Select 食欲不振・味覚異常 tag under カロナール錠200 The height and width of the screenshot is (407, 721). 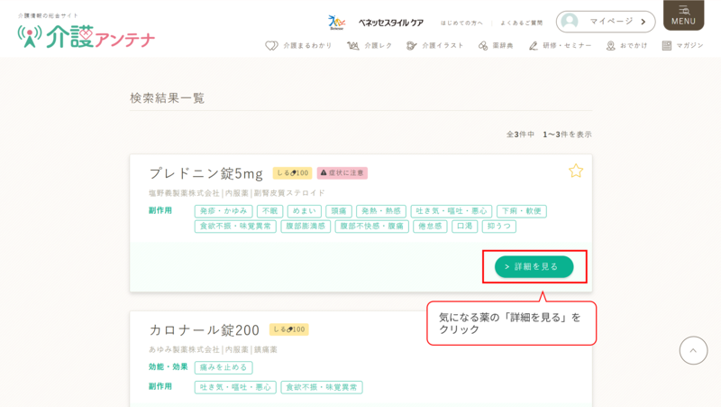point(322,388)
